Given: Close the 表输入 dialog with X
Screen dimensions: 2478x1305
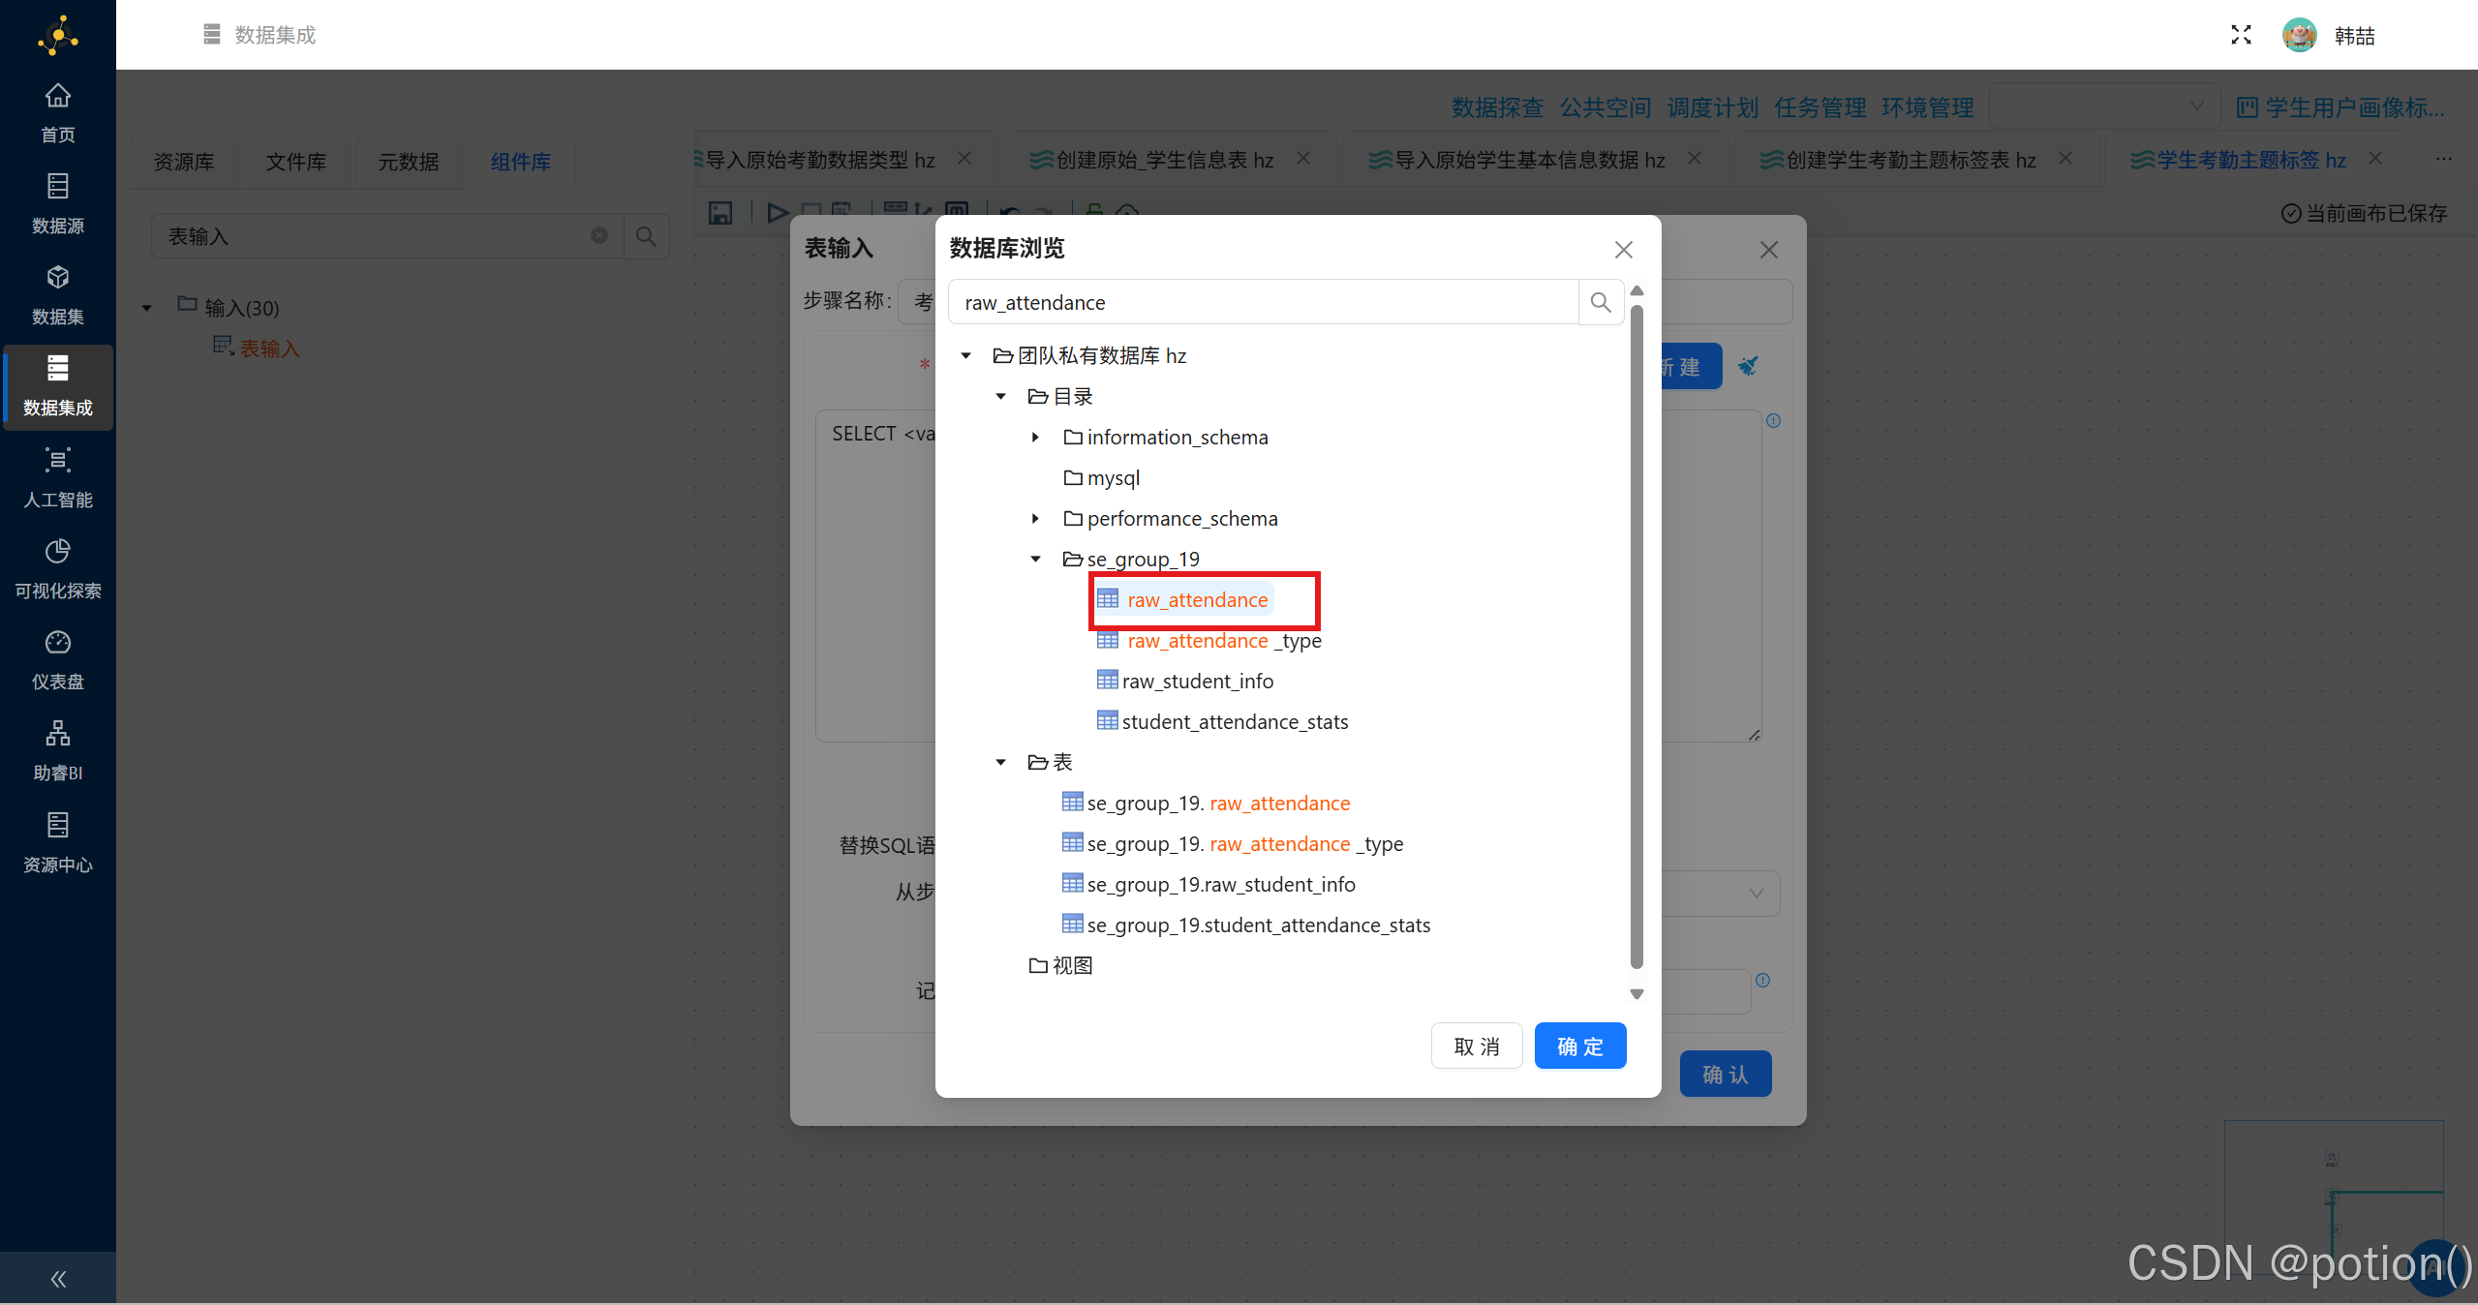Looking at the screenshot, I should pos(1769,249).
